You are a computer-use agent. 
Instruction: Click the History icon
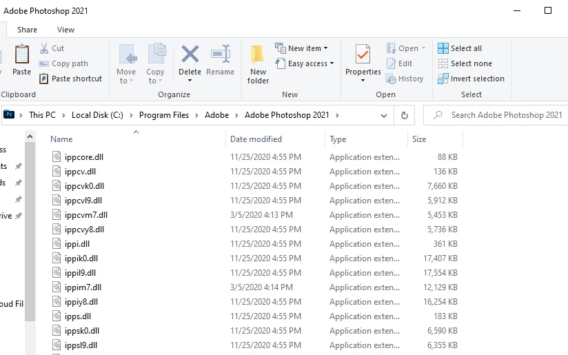(x=392, y=79)
